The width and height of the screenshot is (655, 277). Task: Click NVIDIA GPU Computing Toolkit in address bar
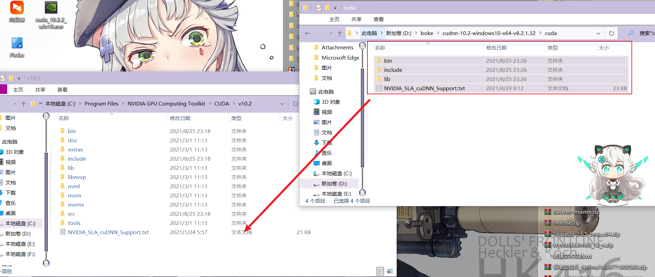(x=166, y=103)
